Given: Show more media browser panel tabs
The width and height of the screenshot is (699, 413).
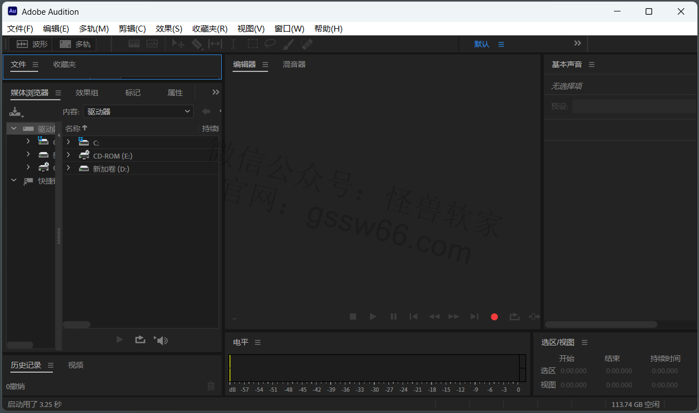Looking at the screenshot, I should (216, 92).
